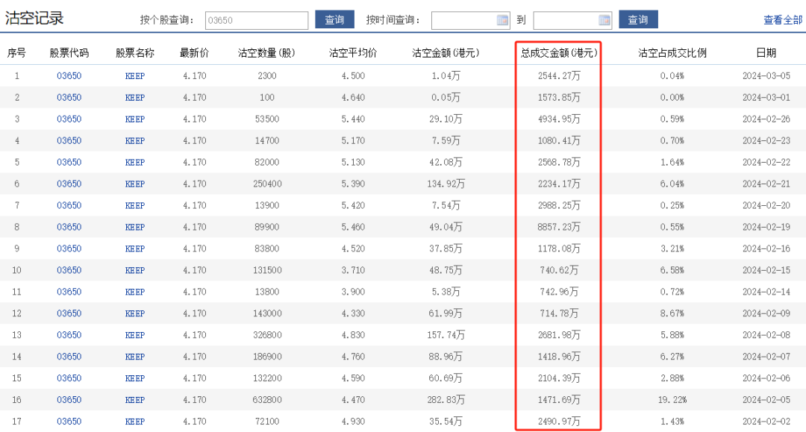Click the 股票代码 column header
806x432 pixels.
(x=69, y=52)
